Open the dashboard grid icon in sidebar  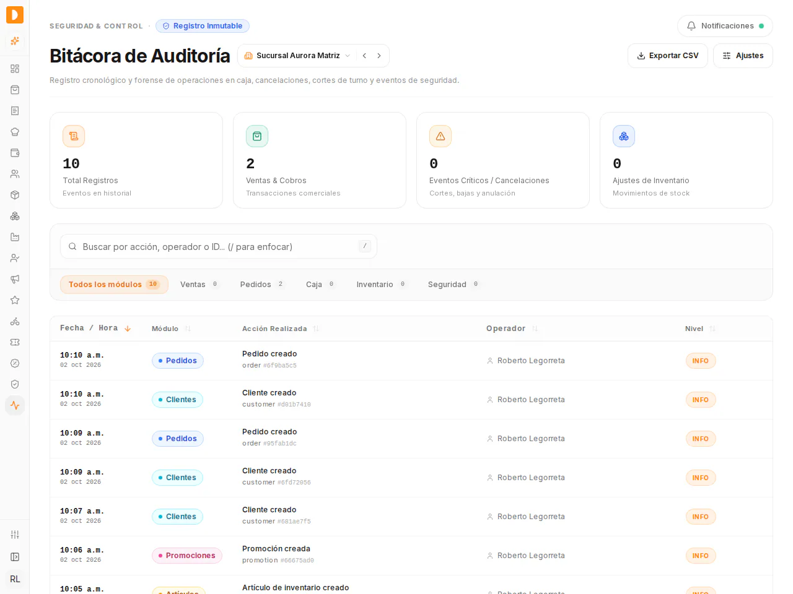[15, 69]
